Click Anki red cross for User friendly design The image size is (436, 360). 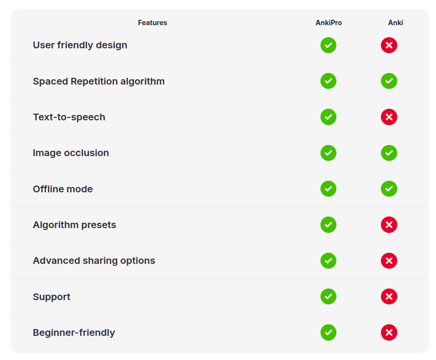389,45
